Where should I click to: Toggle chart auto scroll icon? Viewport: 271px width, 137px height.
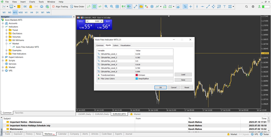[123, 7]
